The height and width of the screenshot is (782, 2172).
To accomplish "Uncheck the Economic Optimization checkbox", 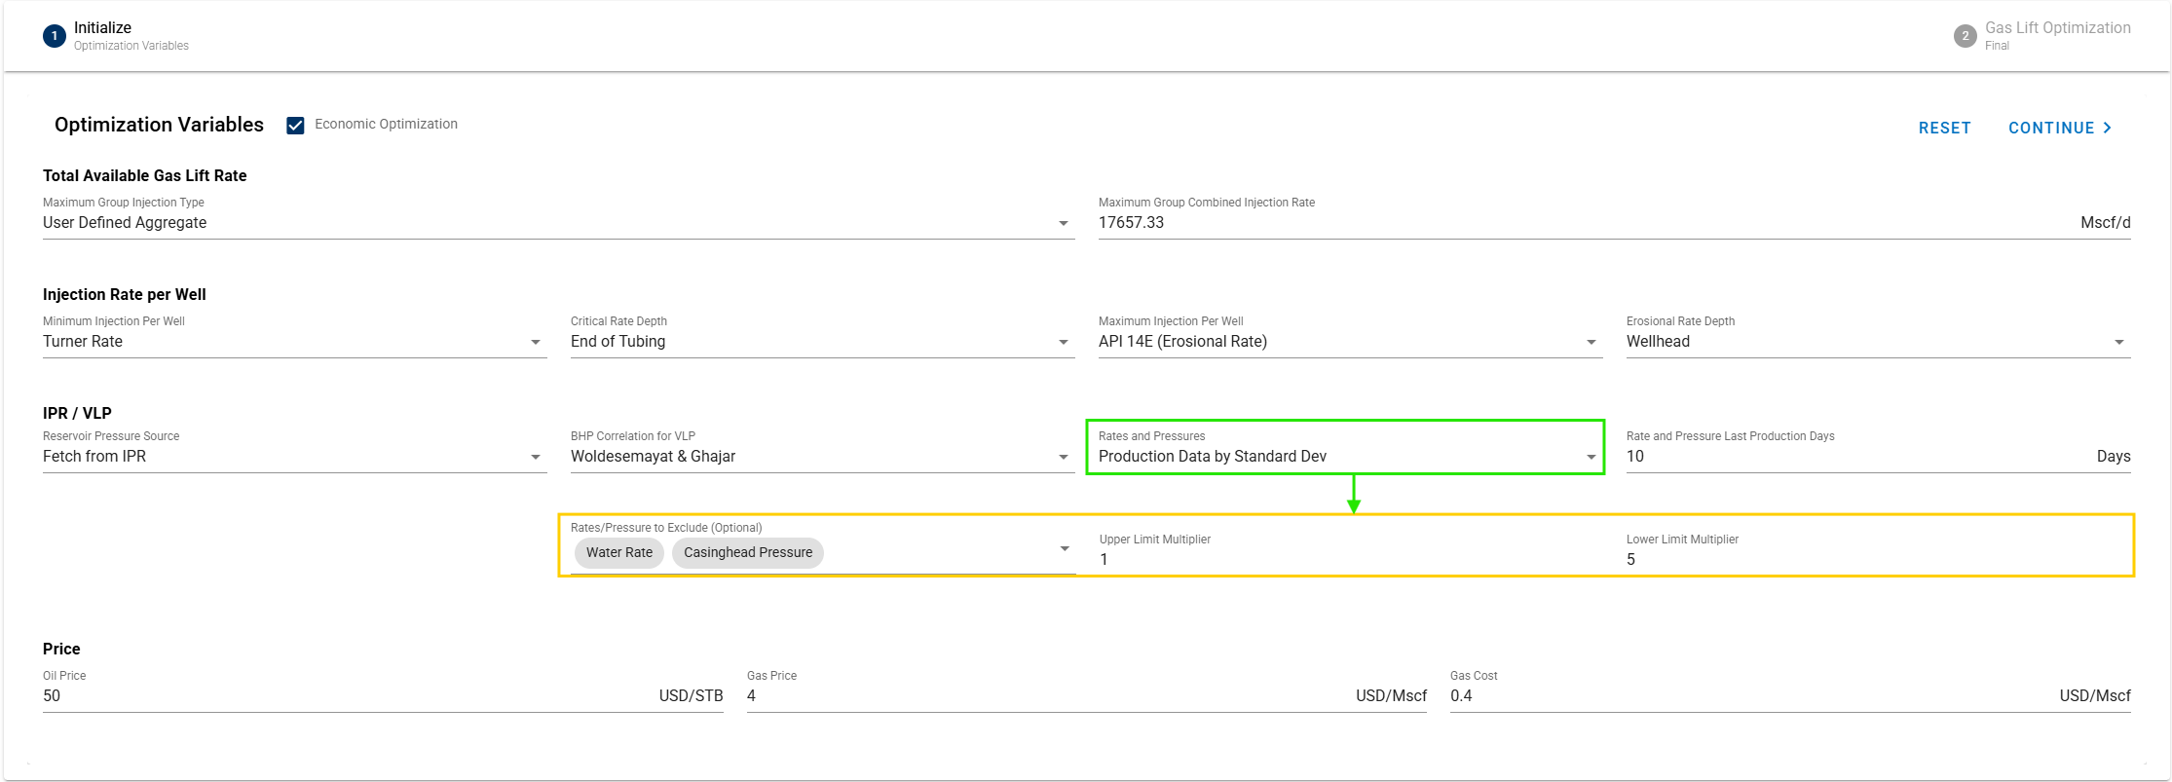I will pyautogui.click(x=295, y=125).
